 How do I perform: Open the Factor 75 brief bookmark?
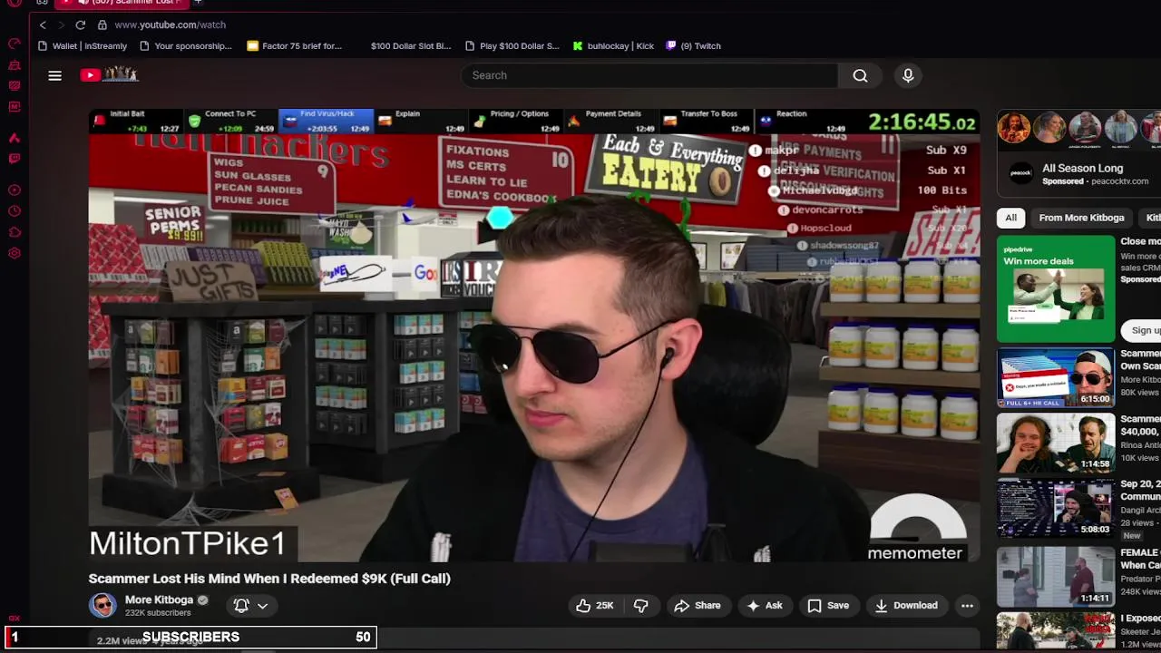coord(294,45)
